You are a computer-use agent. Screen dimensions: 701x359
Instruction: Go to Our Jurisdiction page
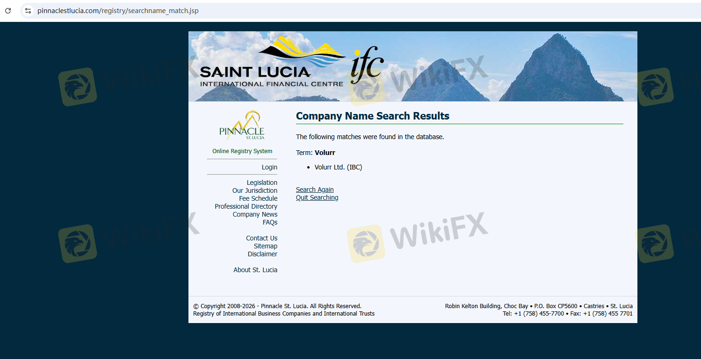(x=255, y=190)
